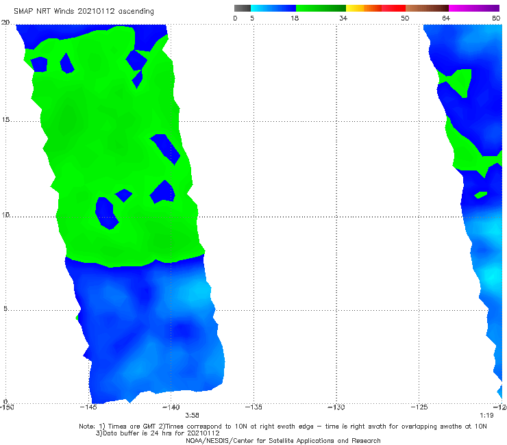The height and width of the screenshot is (445, 507).
Task: Click the longitude label '-145'
Action: tap(88, 407)
